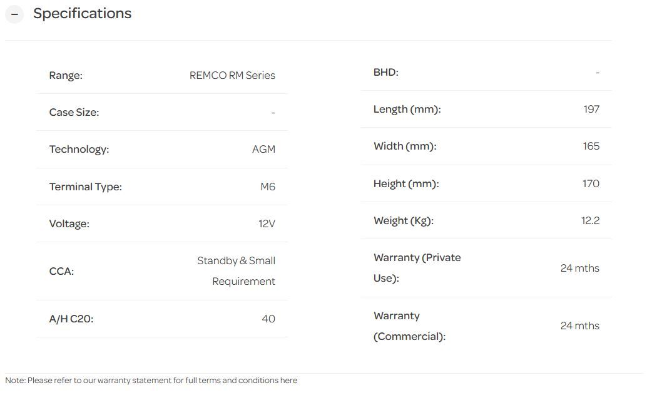Click the Width value 165
The height and width of the screenshot is (395, 652).
(591, 146)
